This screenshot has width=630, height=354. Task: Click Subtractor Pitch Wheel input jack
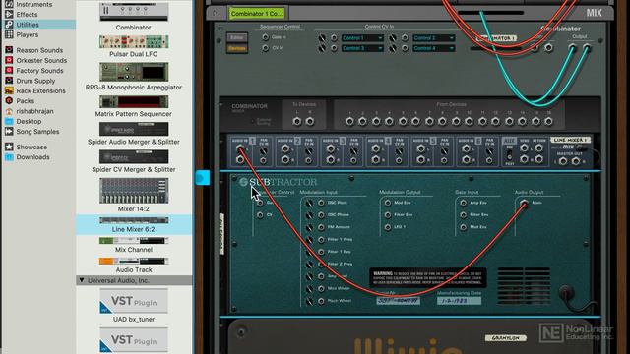(321, 301)
